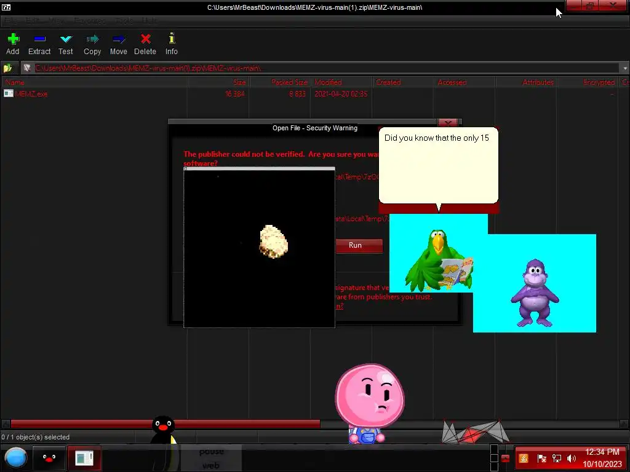This screenshot has height=472, width=630.
Task: Click the '0 / 1 object(s) selected' status text
Action: [35, 437]
